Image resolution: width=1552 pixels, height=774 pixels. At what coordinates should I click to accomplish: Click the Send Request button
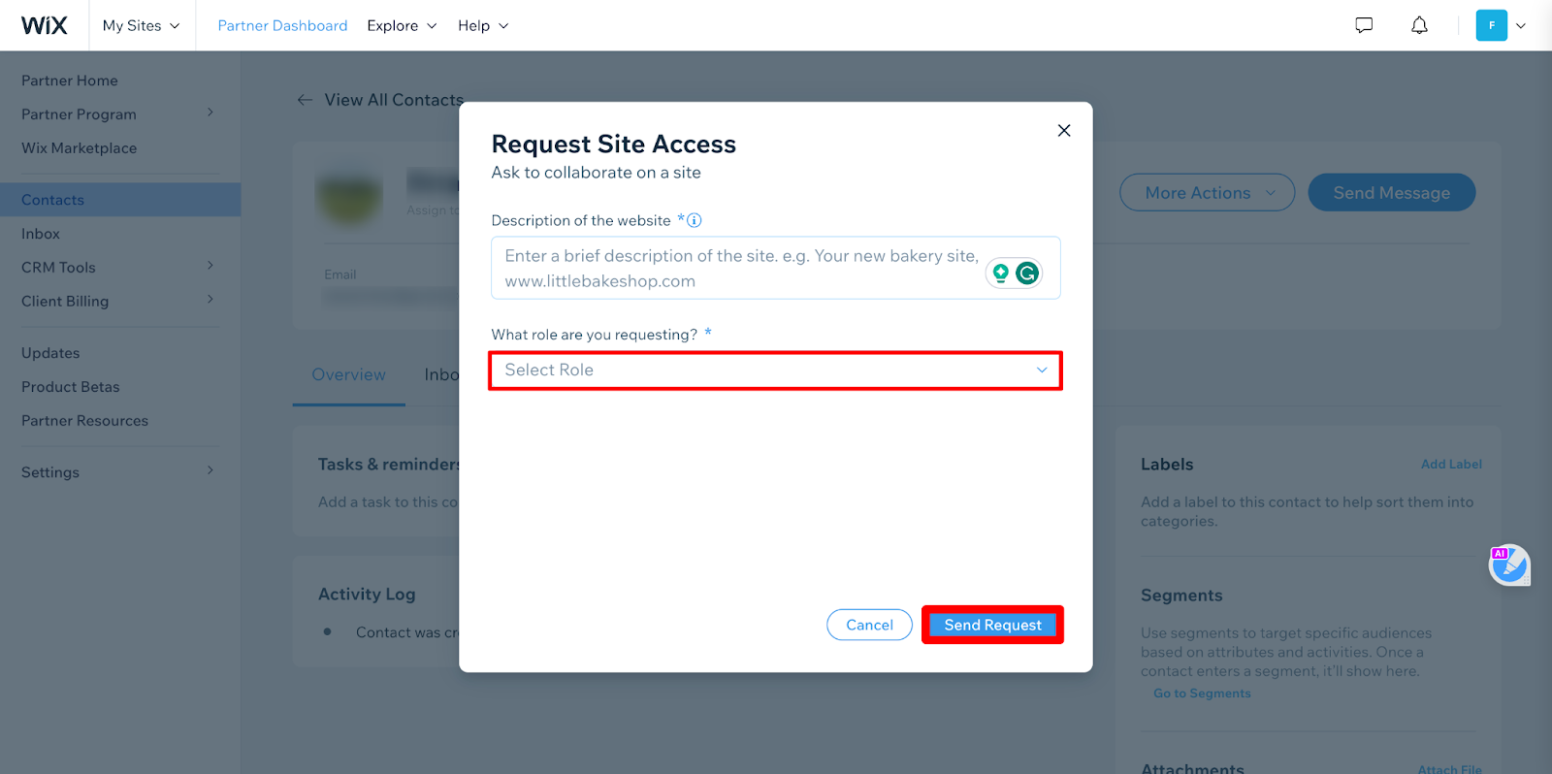tap(991, 625)
